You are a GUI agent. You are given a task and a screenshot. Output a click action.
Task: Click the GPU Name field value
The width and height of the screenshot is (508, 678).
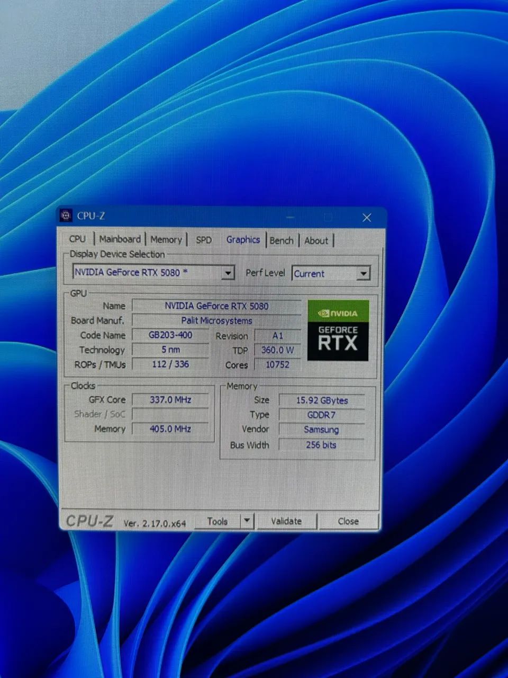click(216, 306)
